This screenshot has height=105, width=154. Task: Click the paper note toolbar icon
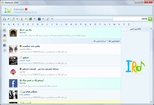click(48, 19)
